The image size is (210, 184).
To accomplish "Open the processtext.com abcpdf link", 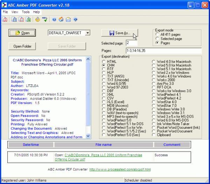I will (120, 169).
